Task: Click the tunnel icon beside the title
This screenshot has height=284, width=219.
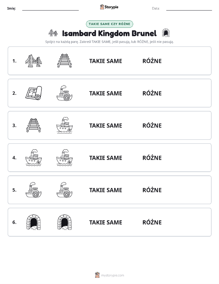Action: pos(166,33)
